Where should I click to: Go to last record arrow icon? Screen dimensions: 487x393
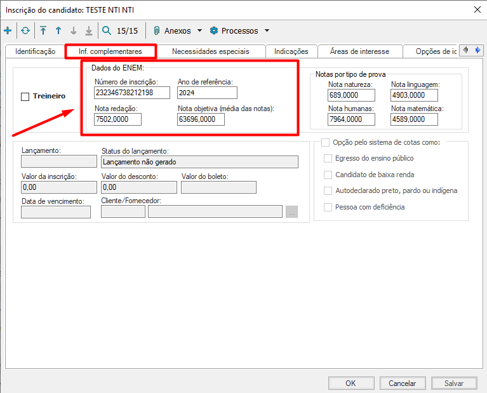[89, 30]
